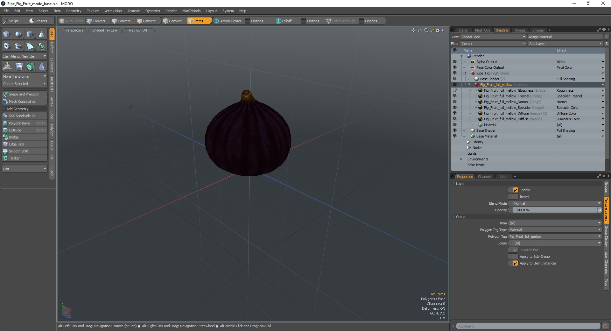Click the green checkered cube icon
This screenshot has width=611, height=331.
click(x=31, y=67)
